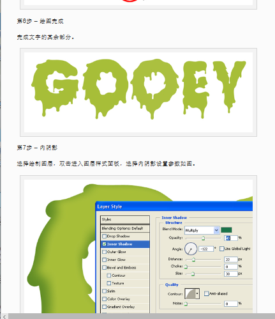Click the Angle value field showing -122
275x319 pixels.
pyautogui.click(x=206, y=249)
